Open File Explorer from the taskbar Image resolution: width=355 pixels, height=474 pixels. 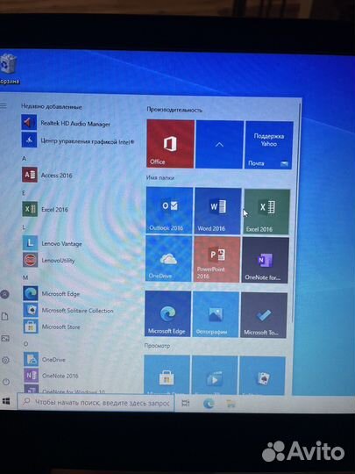[231, 404]
